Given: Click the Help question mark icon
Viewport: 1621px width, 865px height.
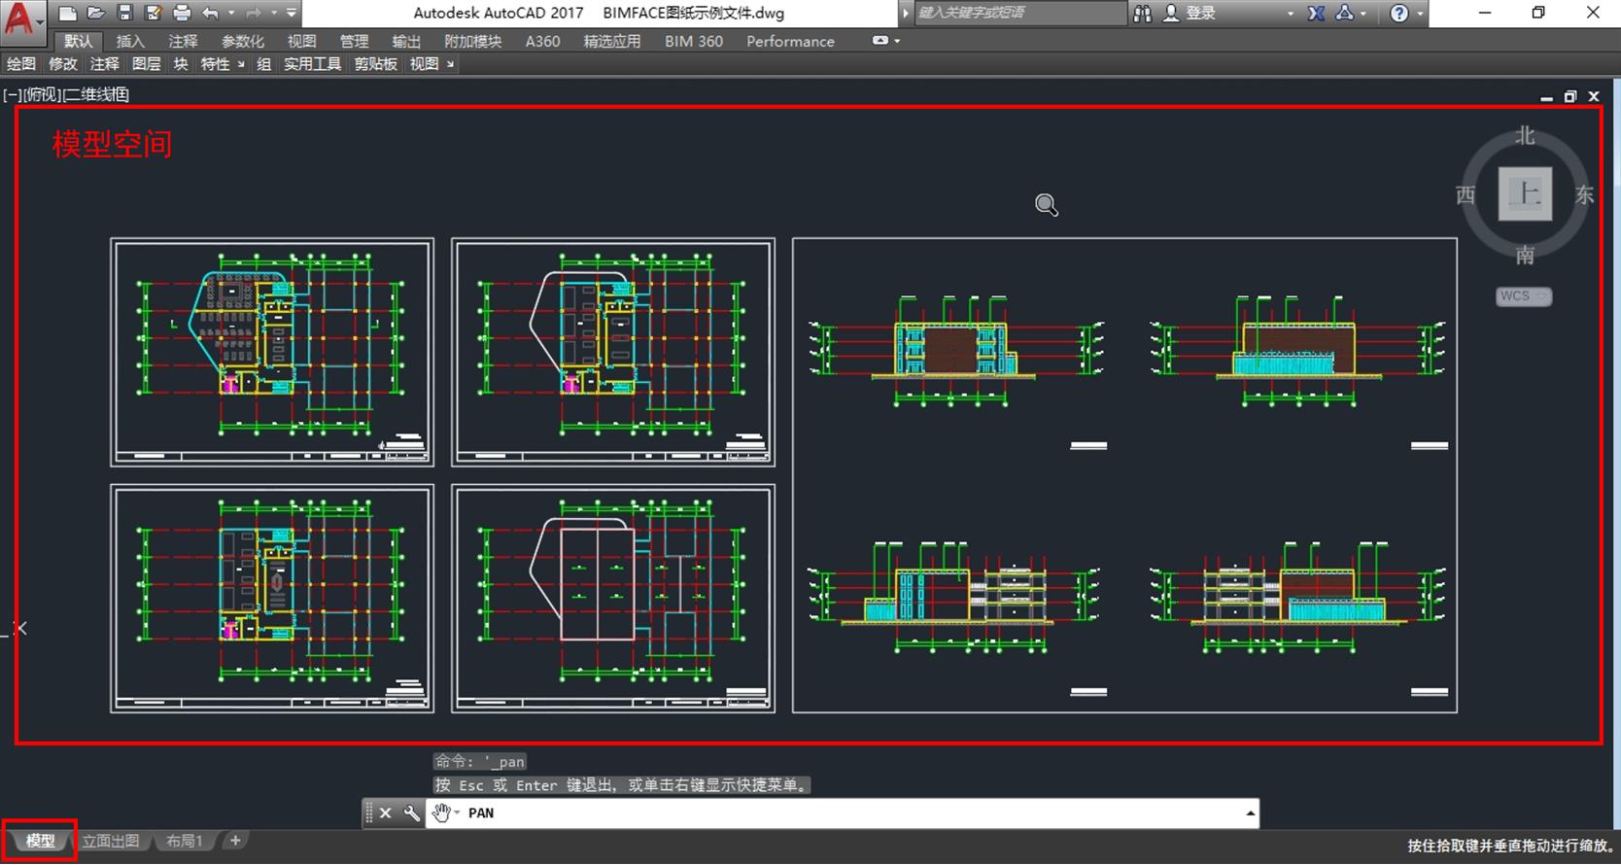Looking at the screenshot, I should (1398, 13).
